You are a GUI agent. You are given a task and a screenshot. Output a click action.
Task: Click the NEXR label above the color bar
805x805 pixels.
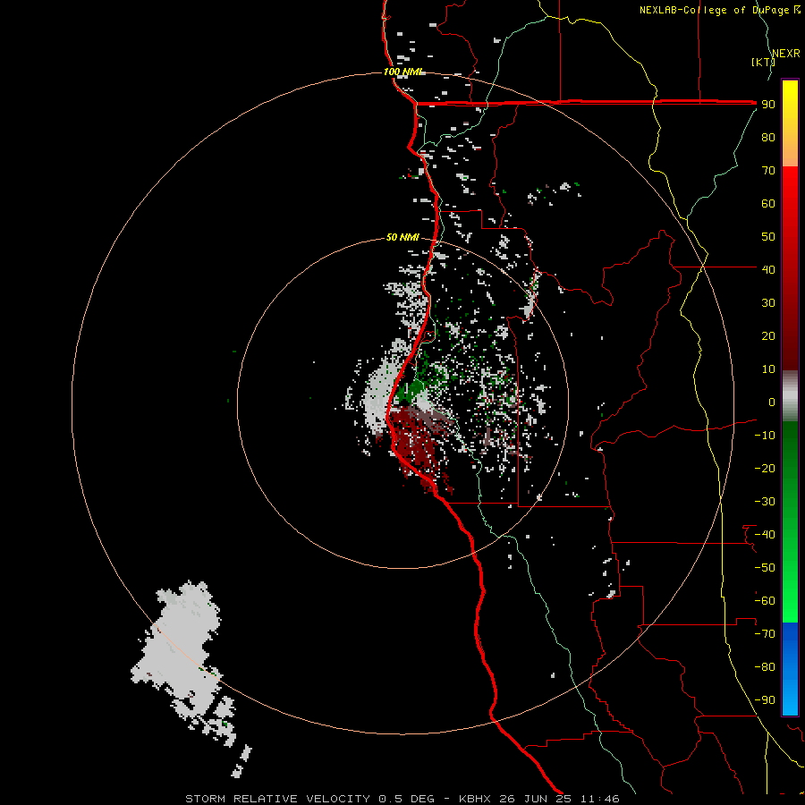(786, 54)
